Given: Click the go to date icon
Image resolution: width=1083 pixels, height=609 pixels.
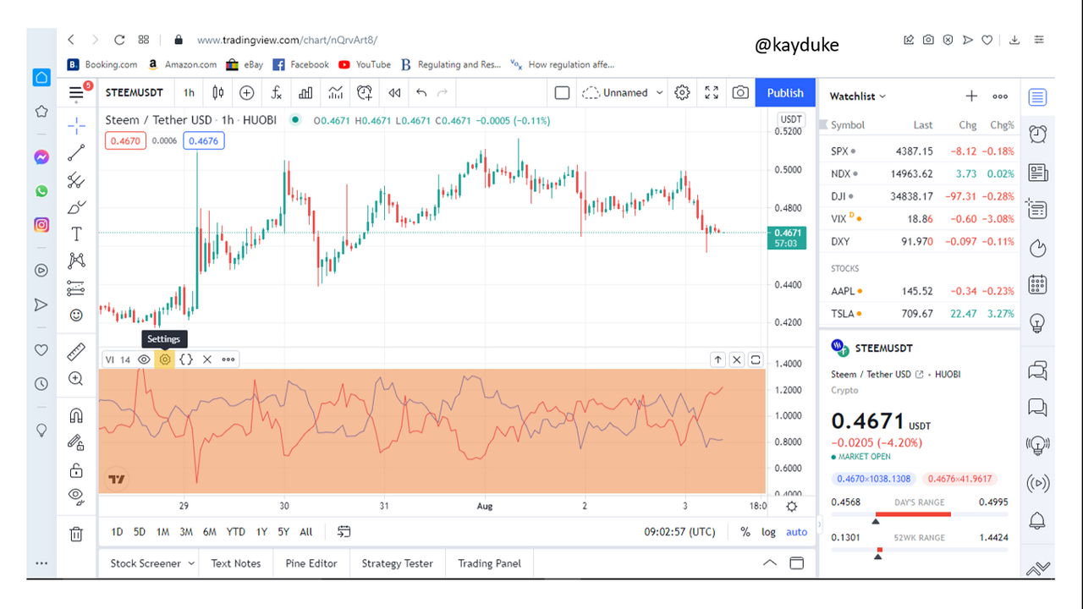Looking at the screenshot, I should (344, 532).
